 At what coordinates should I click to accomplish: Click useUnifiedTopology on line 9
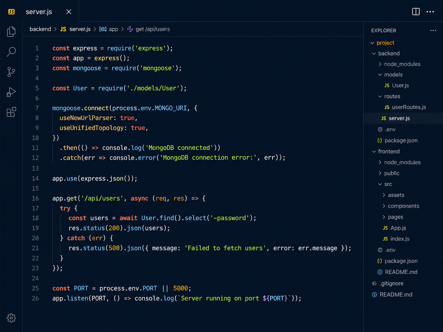[x=91, y=128]
